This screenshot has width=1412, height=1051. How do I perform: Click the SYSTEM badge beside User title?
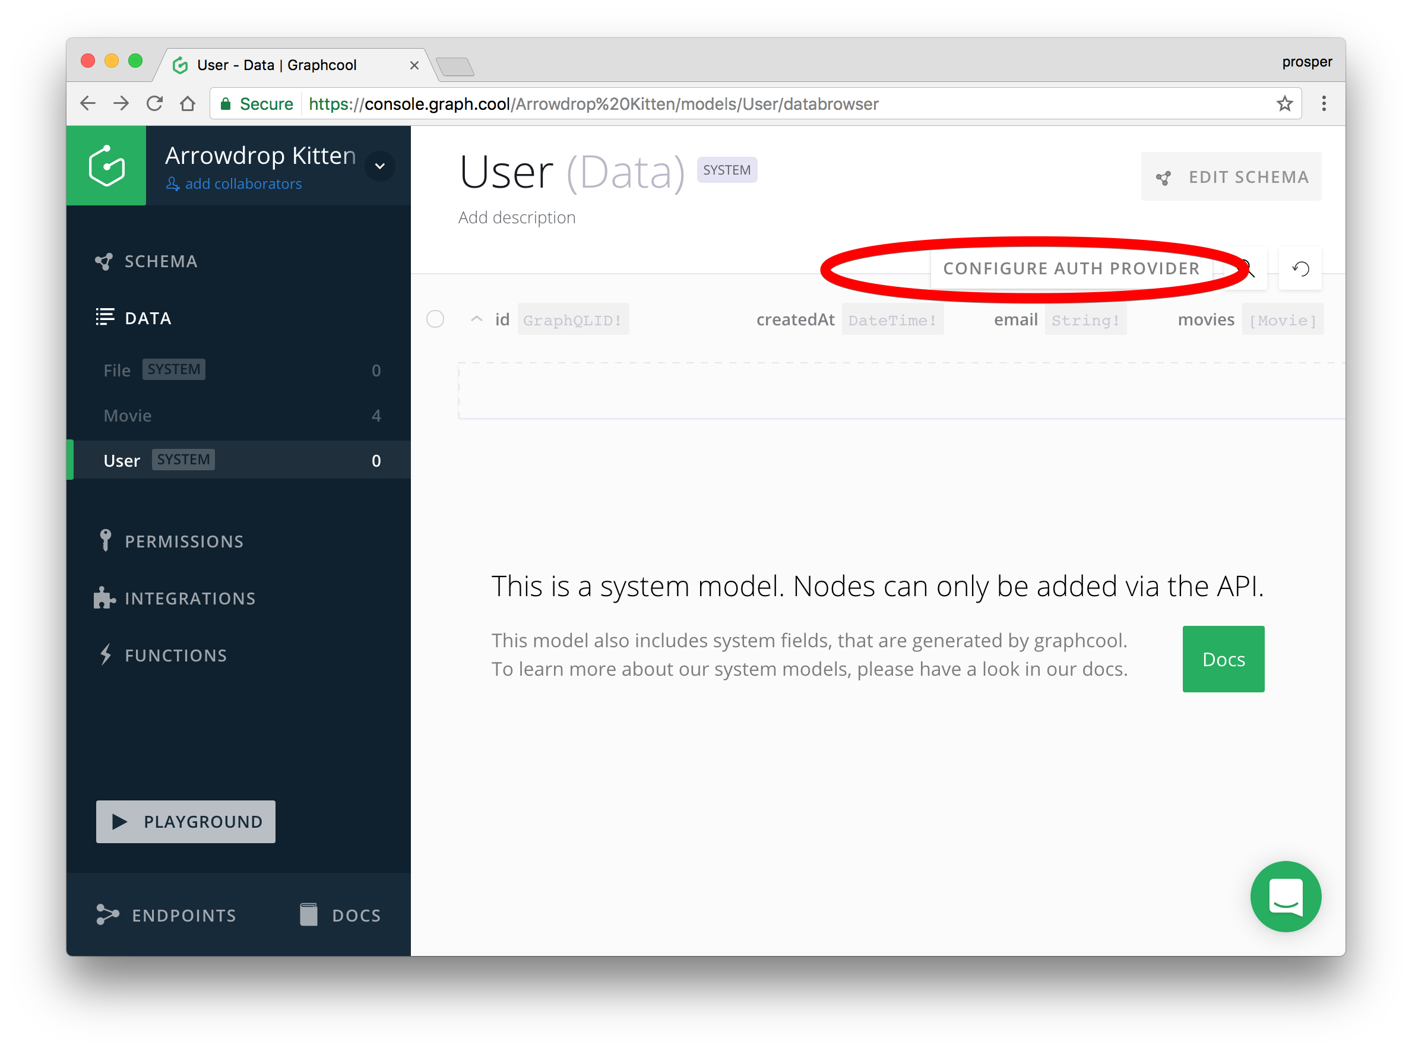click(727, 170)
